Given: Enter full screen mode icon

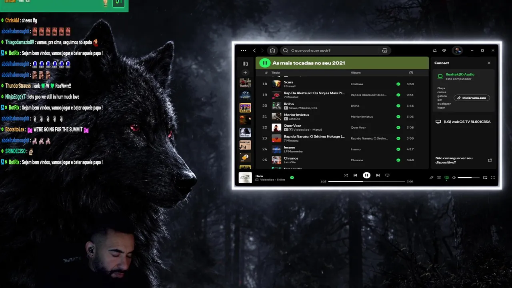Looking at the screenshot, I should [493, 178].
